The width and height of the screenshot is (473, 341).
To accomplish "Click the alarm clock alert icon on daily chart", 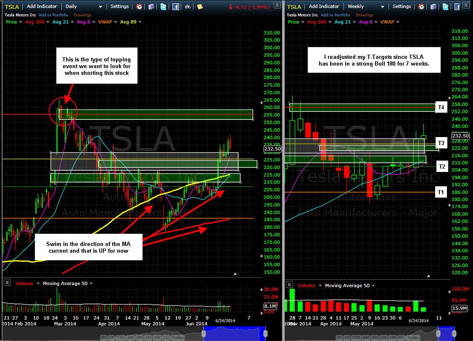I will (139, 7).
